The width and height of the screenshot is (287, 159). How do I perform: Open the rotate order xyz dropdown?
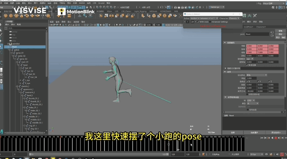click(250, 59)
